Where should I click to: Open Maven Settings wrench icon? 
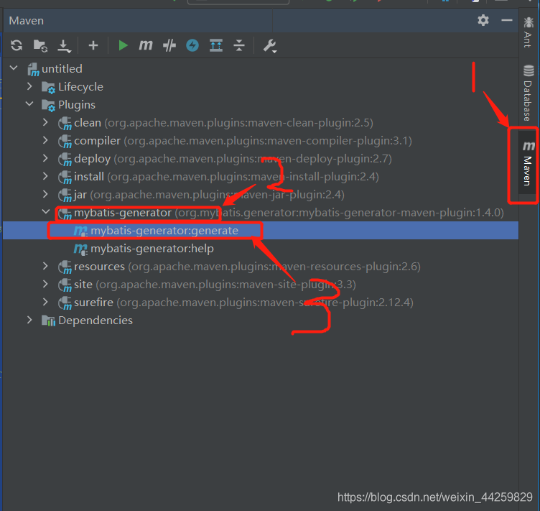click(x=270, y=46)
